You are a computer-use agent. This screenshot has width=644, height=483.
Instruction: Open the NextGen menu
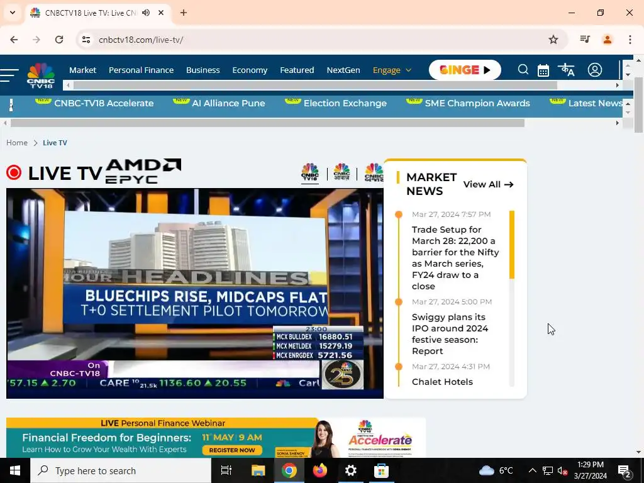343,70
